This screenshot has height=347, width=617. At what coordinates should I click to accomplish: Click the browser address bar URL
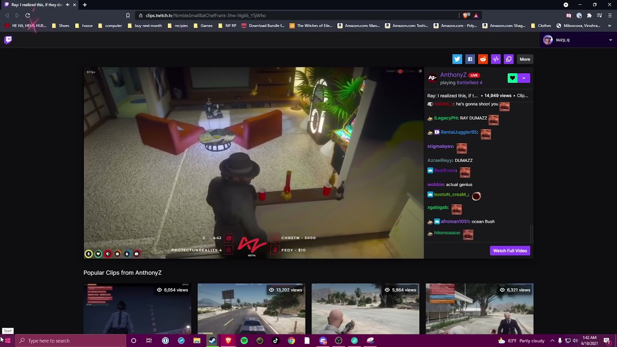tap(206, 15)
